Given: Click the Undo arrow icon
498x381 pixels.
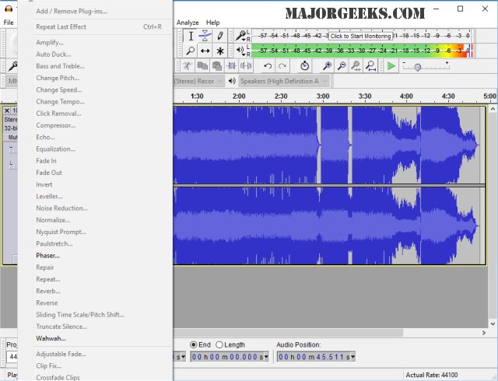Looking at the screenshot, I should point(268,66).
